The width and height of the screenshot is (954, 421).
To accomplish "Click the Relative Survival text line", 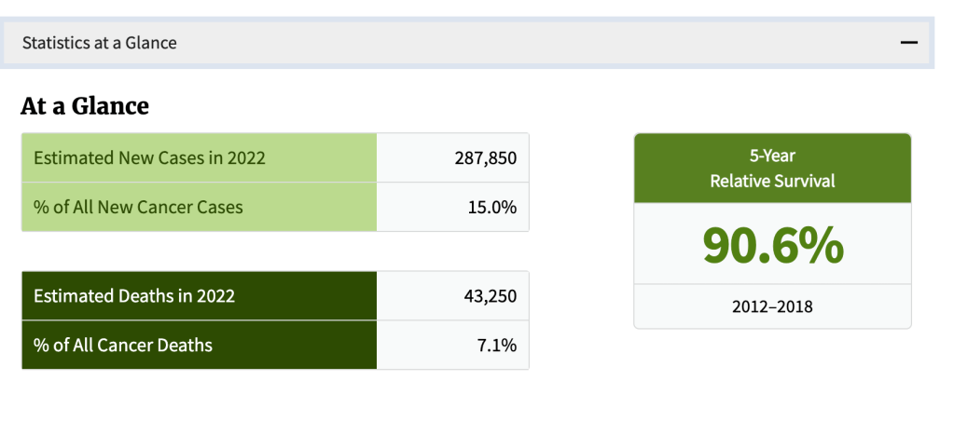I will 772,181.
